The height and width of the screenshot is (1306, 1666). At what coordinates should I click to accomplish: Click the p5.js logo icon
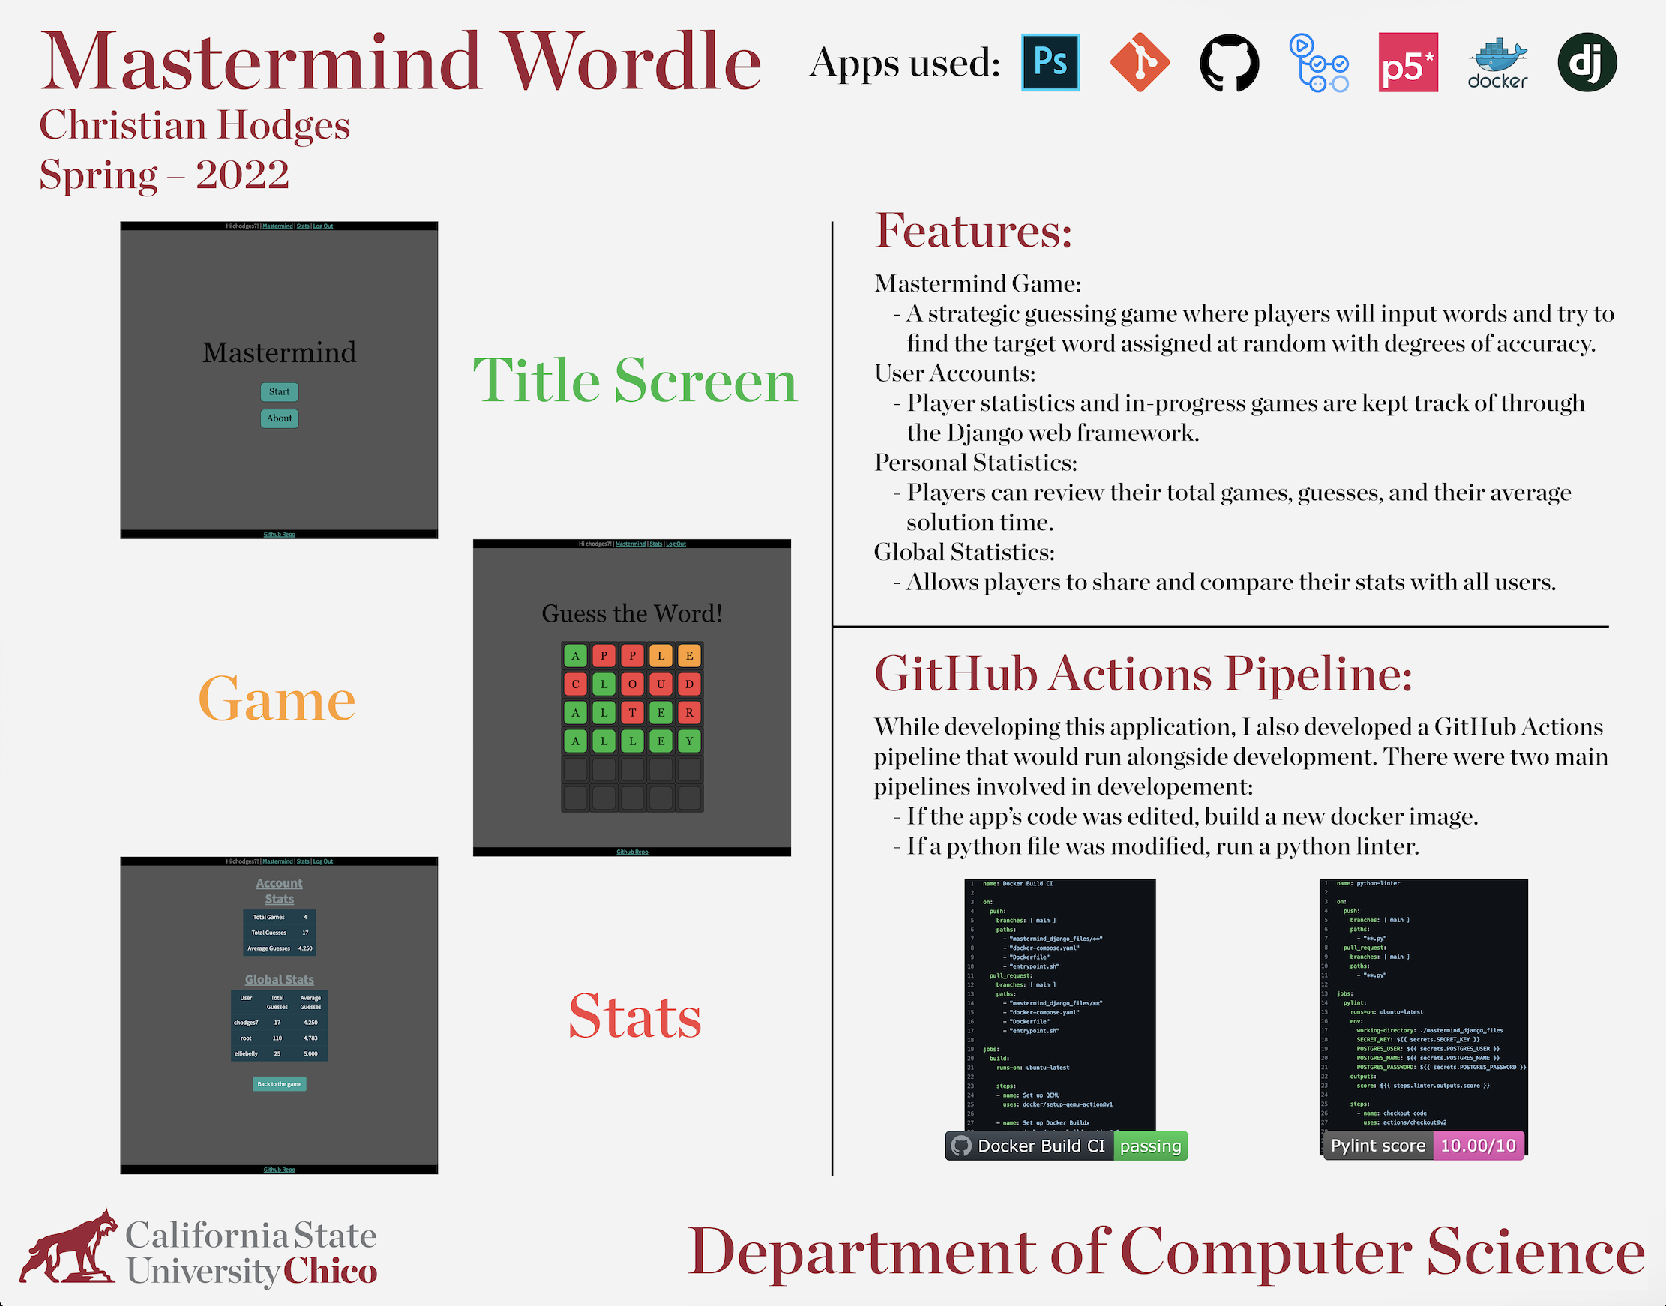(1407, 63)
